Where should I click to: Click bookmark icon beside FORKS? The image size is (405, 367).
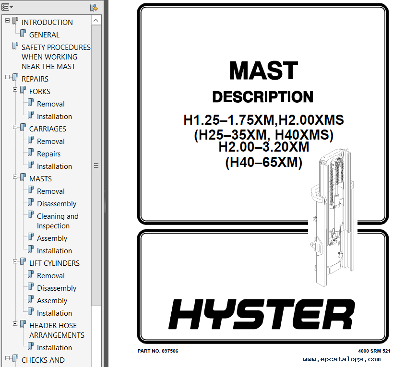[23, 90]
